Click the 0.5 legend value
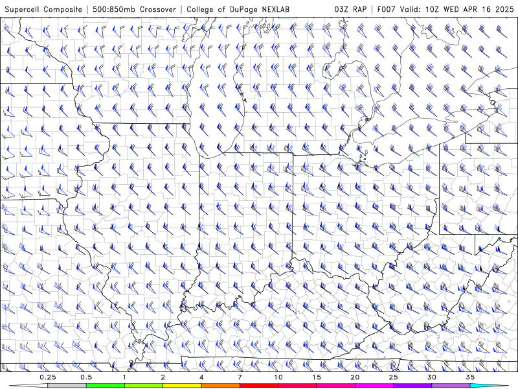 [x=86, y=377]
